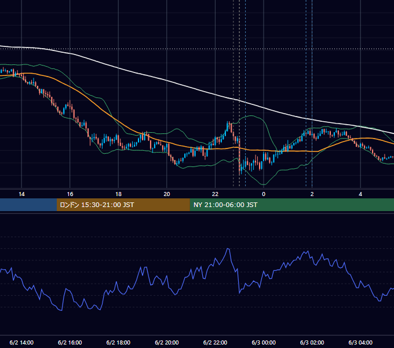Image resolution: width=394 pixels, height=348 pixels.
Task: Click the '4' hour label on price chart axis
Action: click(360, 194)
